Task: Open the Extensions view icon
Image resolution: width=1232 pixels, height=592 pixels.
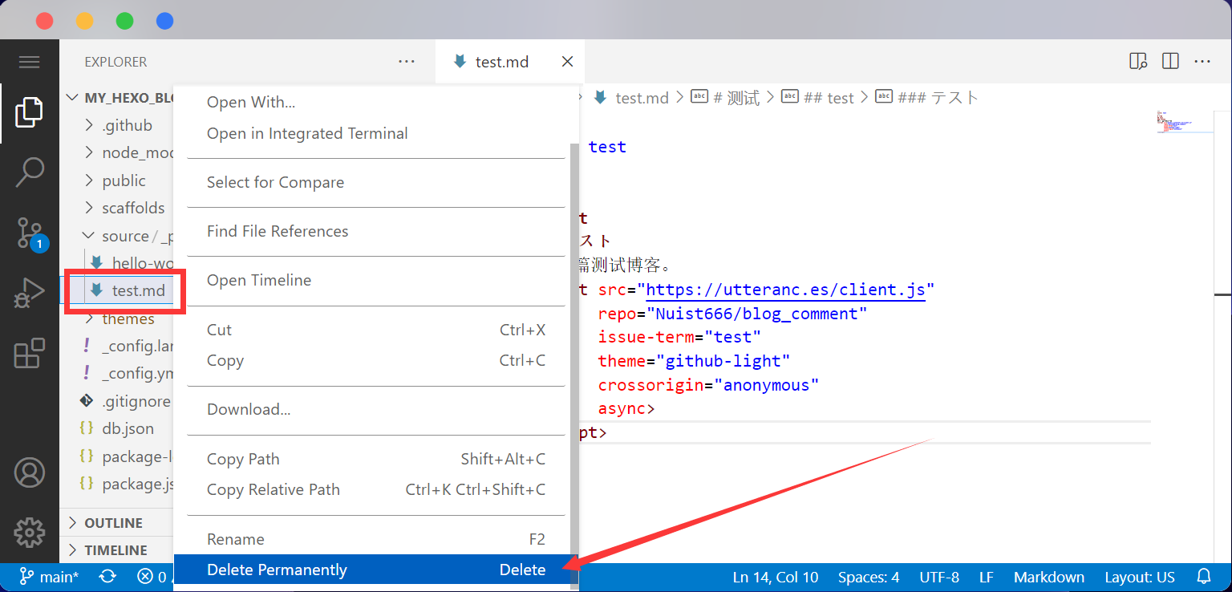Action: tap(29, 354)
